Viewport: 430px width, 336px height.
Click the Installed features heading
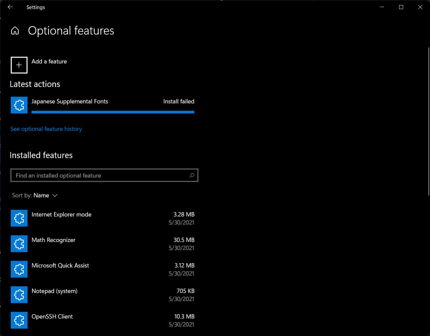(x=41, y=155)
